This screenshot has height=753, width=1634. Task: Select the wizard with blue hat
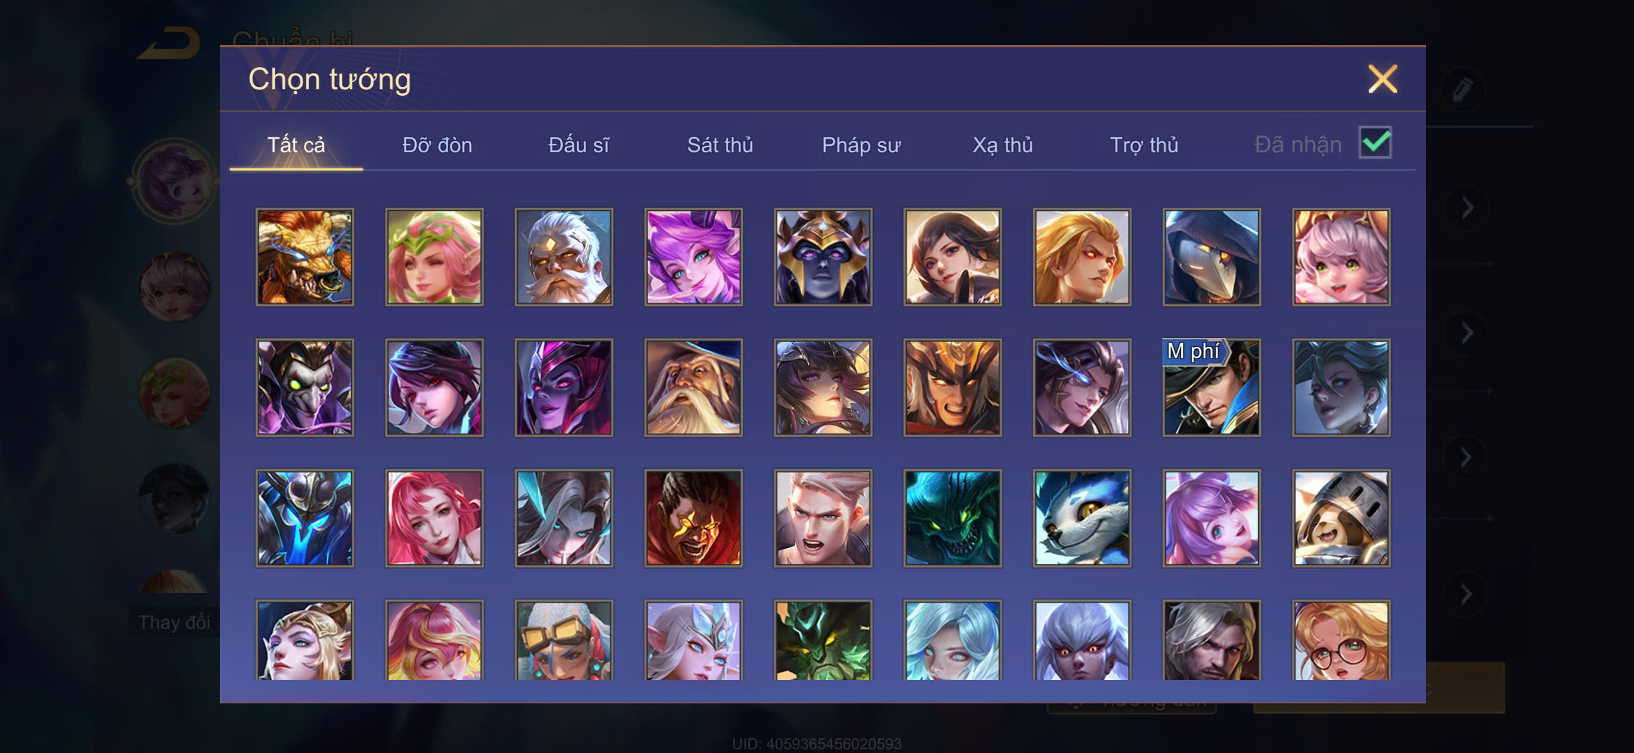pos(693,387)
